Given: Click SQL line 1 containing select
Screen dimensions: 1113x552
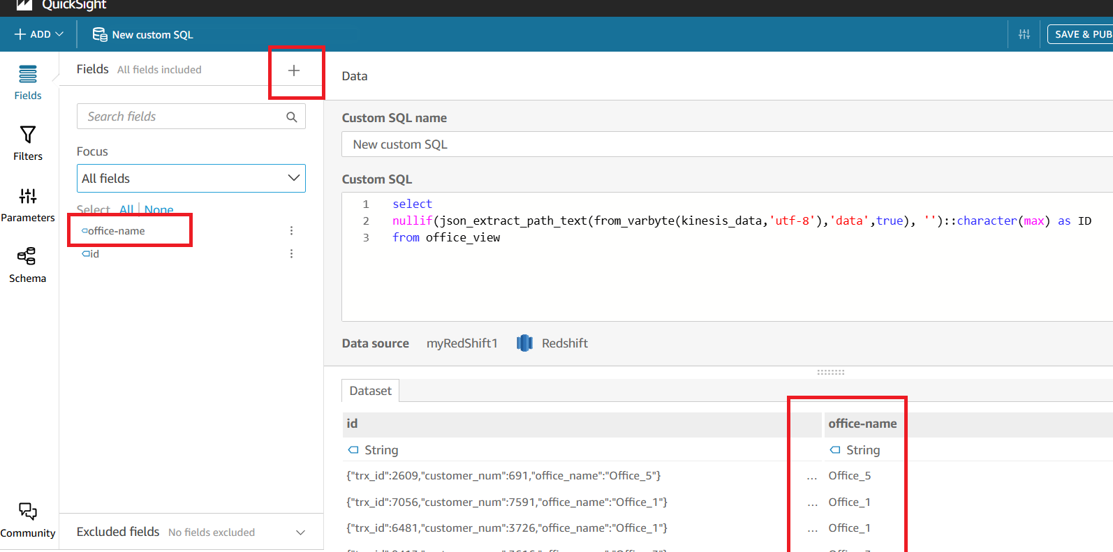Looking at the screenshot, I should click(412, 204).
